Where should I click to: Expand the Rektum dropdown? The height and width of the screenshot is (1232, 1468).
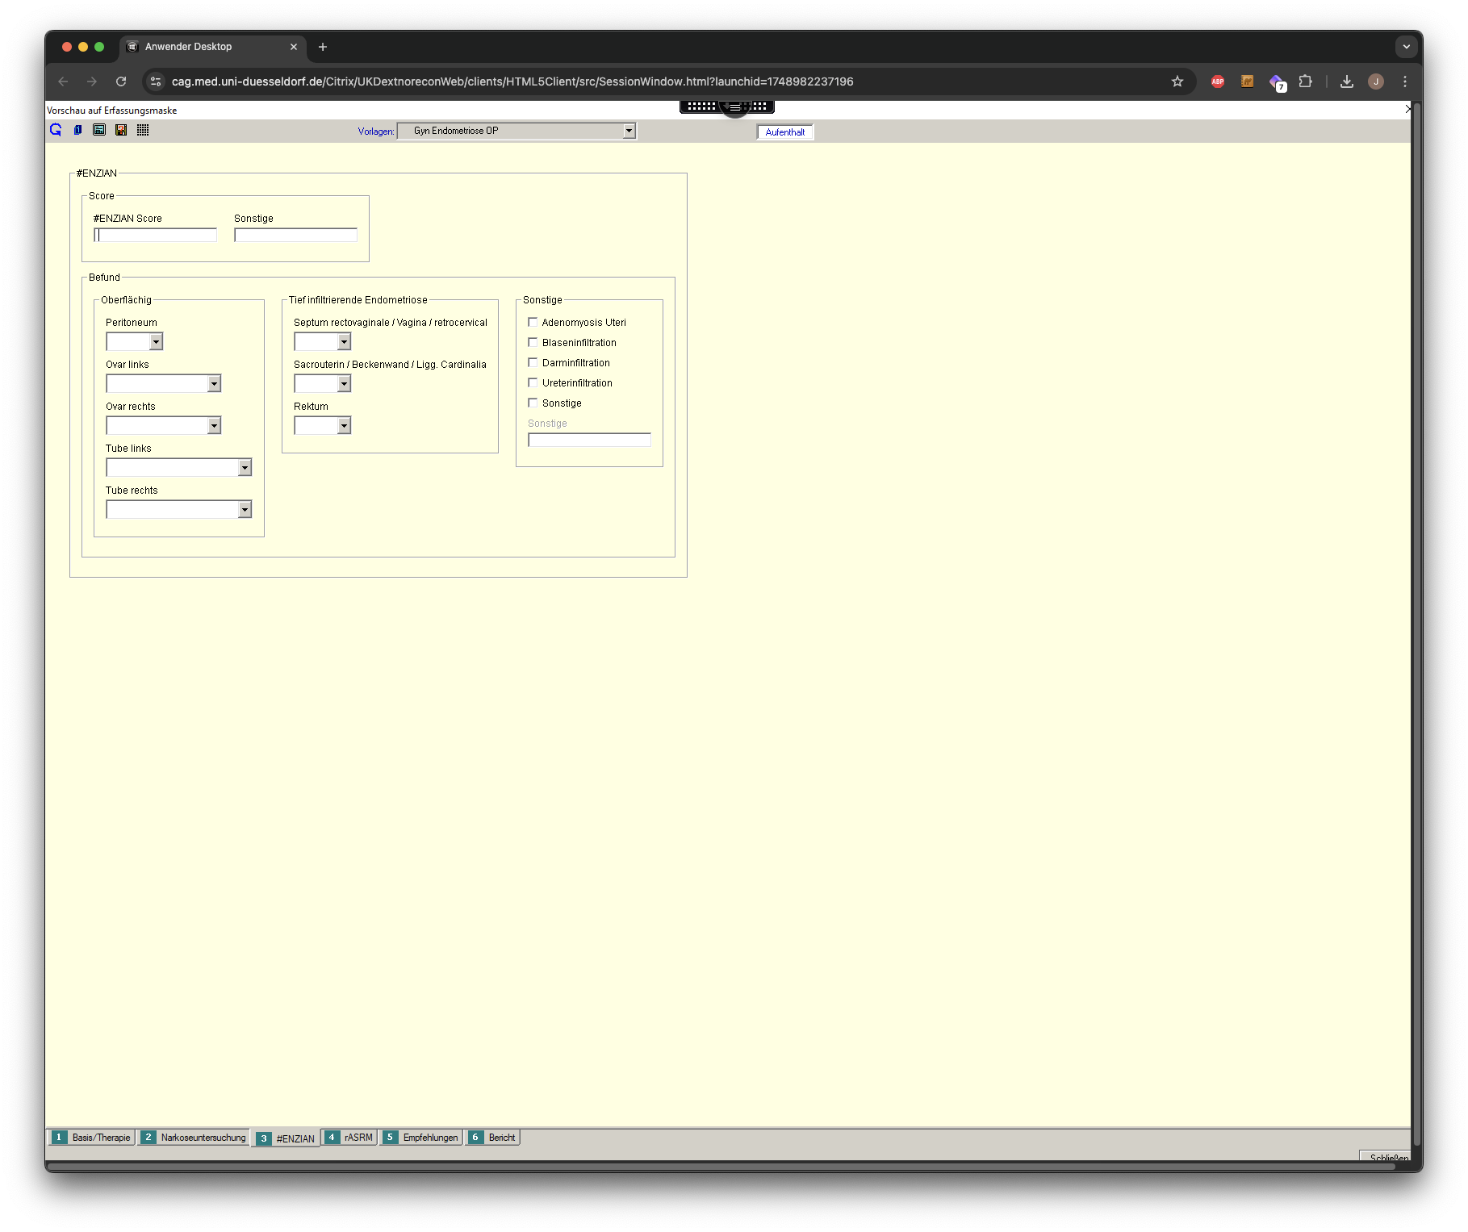pyautogui.click(x=345, y=426)
